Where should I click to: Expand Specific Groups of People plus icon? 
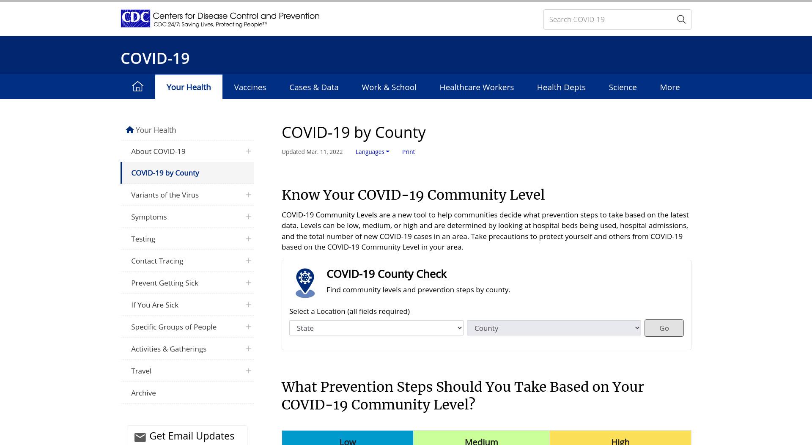click(248, 327)
